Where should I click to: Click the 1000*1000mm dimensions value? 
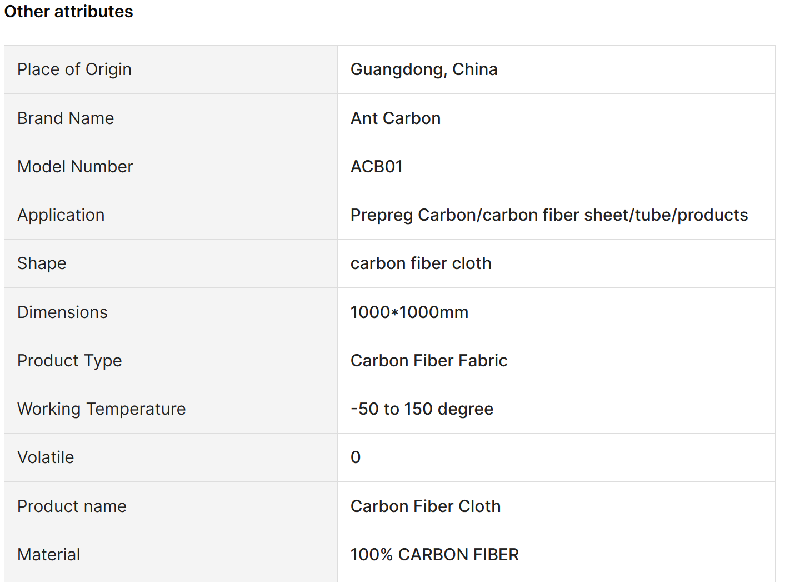409,312
